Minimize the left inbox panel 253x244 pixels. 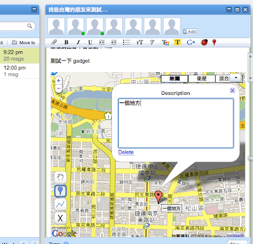[x=34, y=9]
